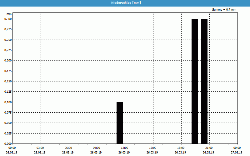Select the tall bar just before 21:00
Viewport: 250px width, 156px height.
coord(204,81)
